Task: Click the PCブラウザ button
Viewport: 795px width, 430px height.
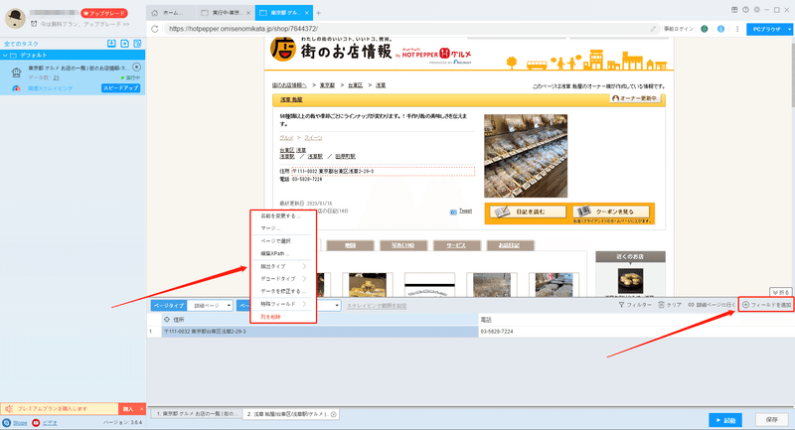Action: 766,30
